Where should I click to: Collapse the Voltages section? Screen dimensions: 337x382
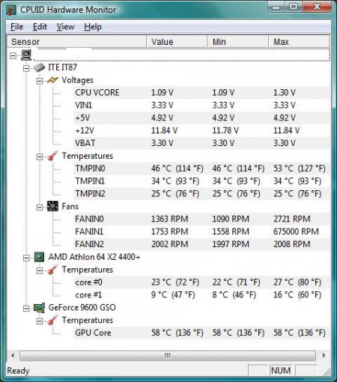point(40,81)
